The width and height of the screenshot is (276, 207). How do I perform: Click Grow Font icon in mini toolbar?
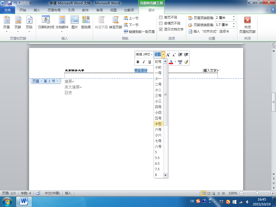[168, 54]
